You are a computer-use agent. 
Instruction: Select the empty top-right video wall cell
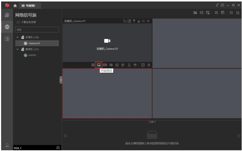click(196, 42)
